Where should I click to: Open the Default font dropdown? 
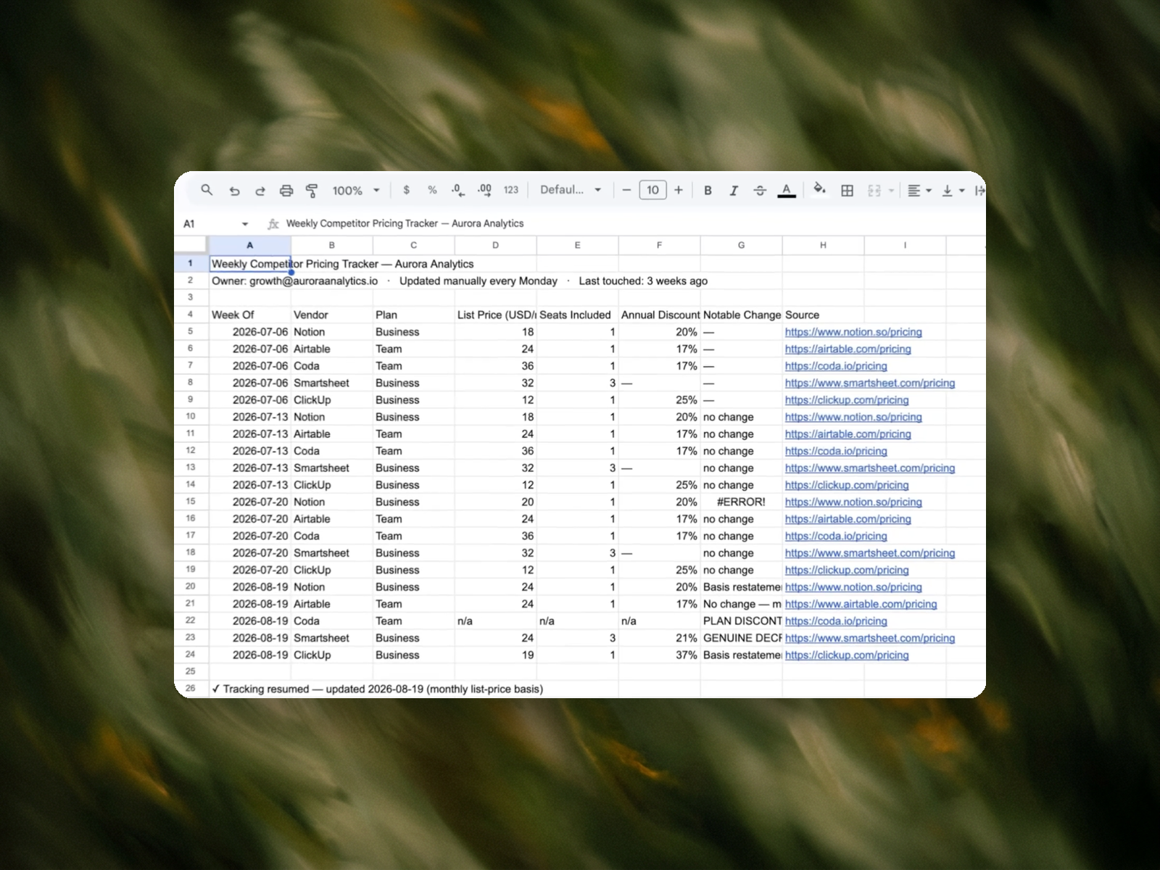tap(571, 190)
